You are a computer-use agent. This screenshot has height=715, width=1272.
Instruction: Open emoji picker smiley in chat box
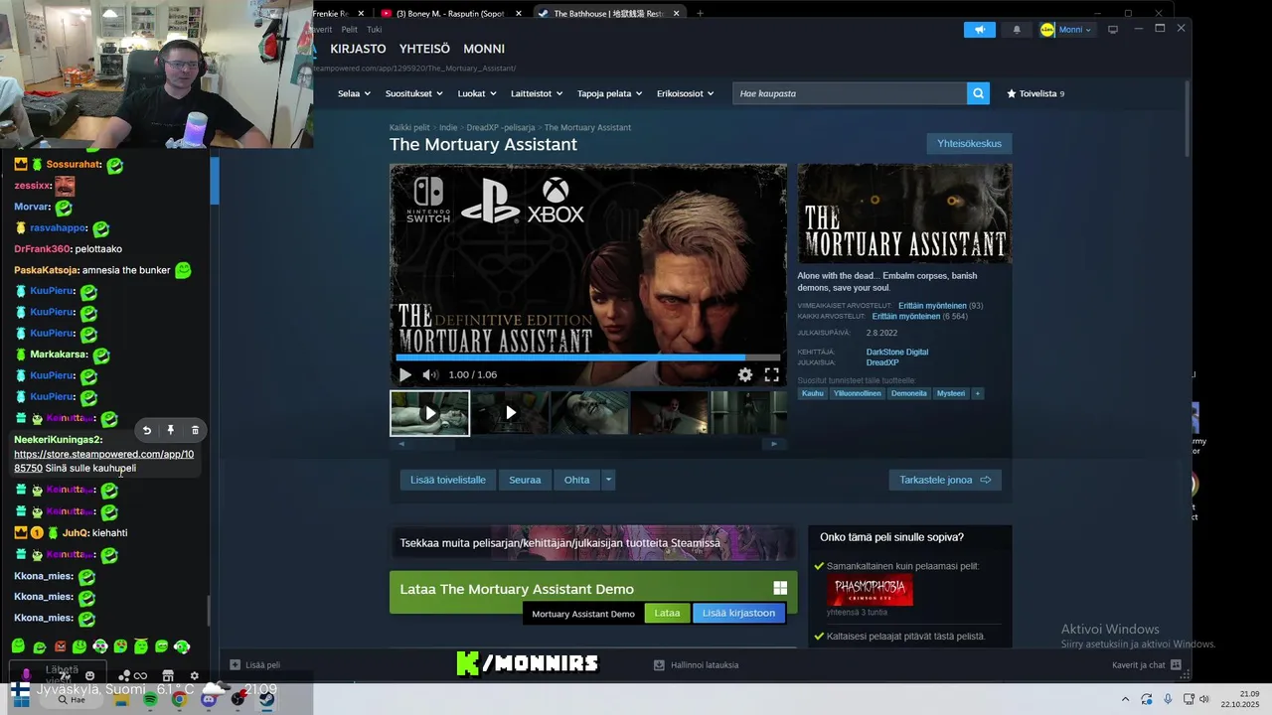coord(89,675)
